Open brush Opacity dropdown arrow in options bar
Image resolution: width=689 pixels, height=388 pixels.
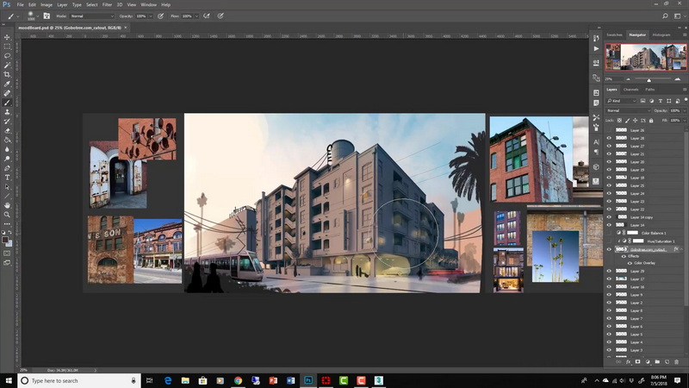pyautogui.click(x=150, y=16)
